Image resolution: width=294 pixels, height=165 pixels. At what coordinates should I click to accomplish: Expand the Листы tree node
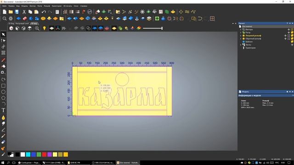pyautogui.click(x=241, y=45)
